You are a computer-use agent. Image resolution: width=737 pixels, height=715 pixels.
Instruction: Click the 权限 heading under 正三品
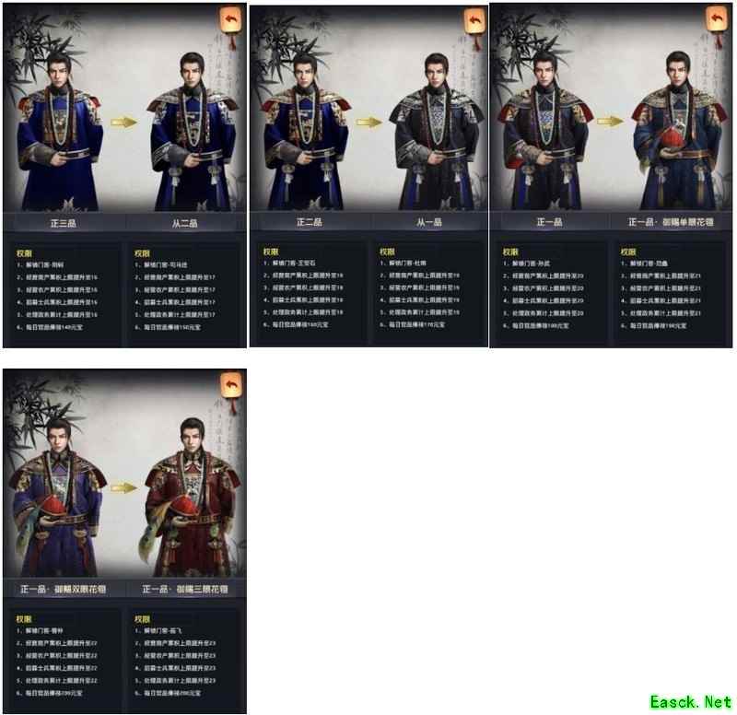click(x=25, y=253)
